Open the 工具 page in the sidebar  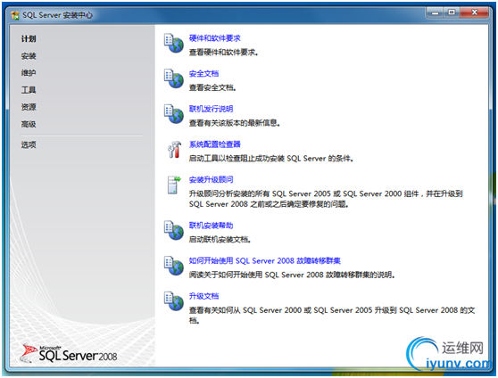coord(29,90)
